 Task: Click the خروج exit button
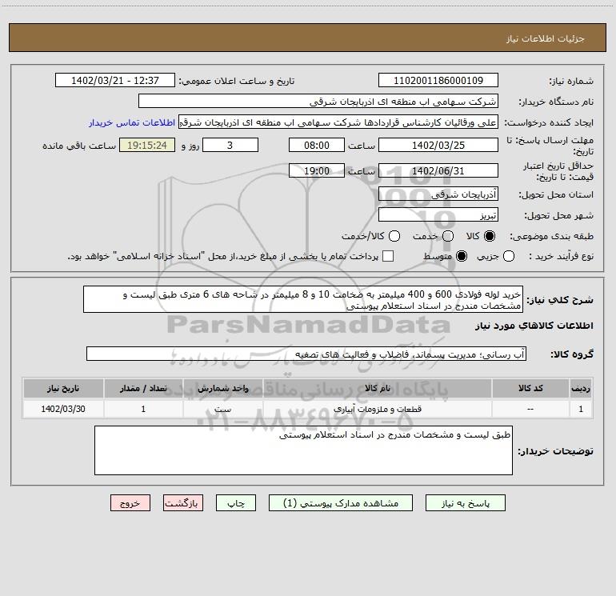tap(130, 503)
